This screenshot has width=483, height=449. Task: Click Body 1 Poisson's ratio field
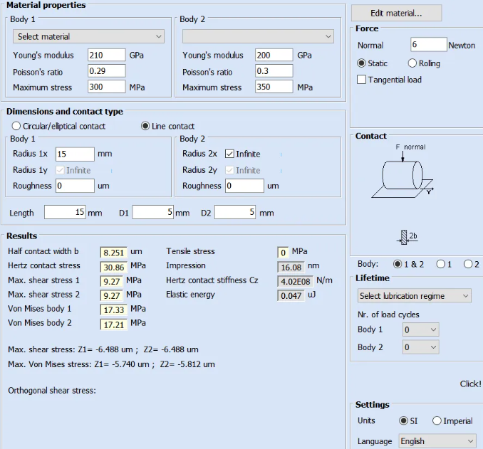107,70
